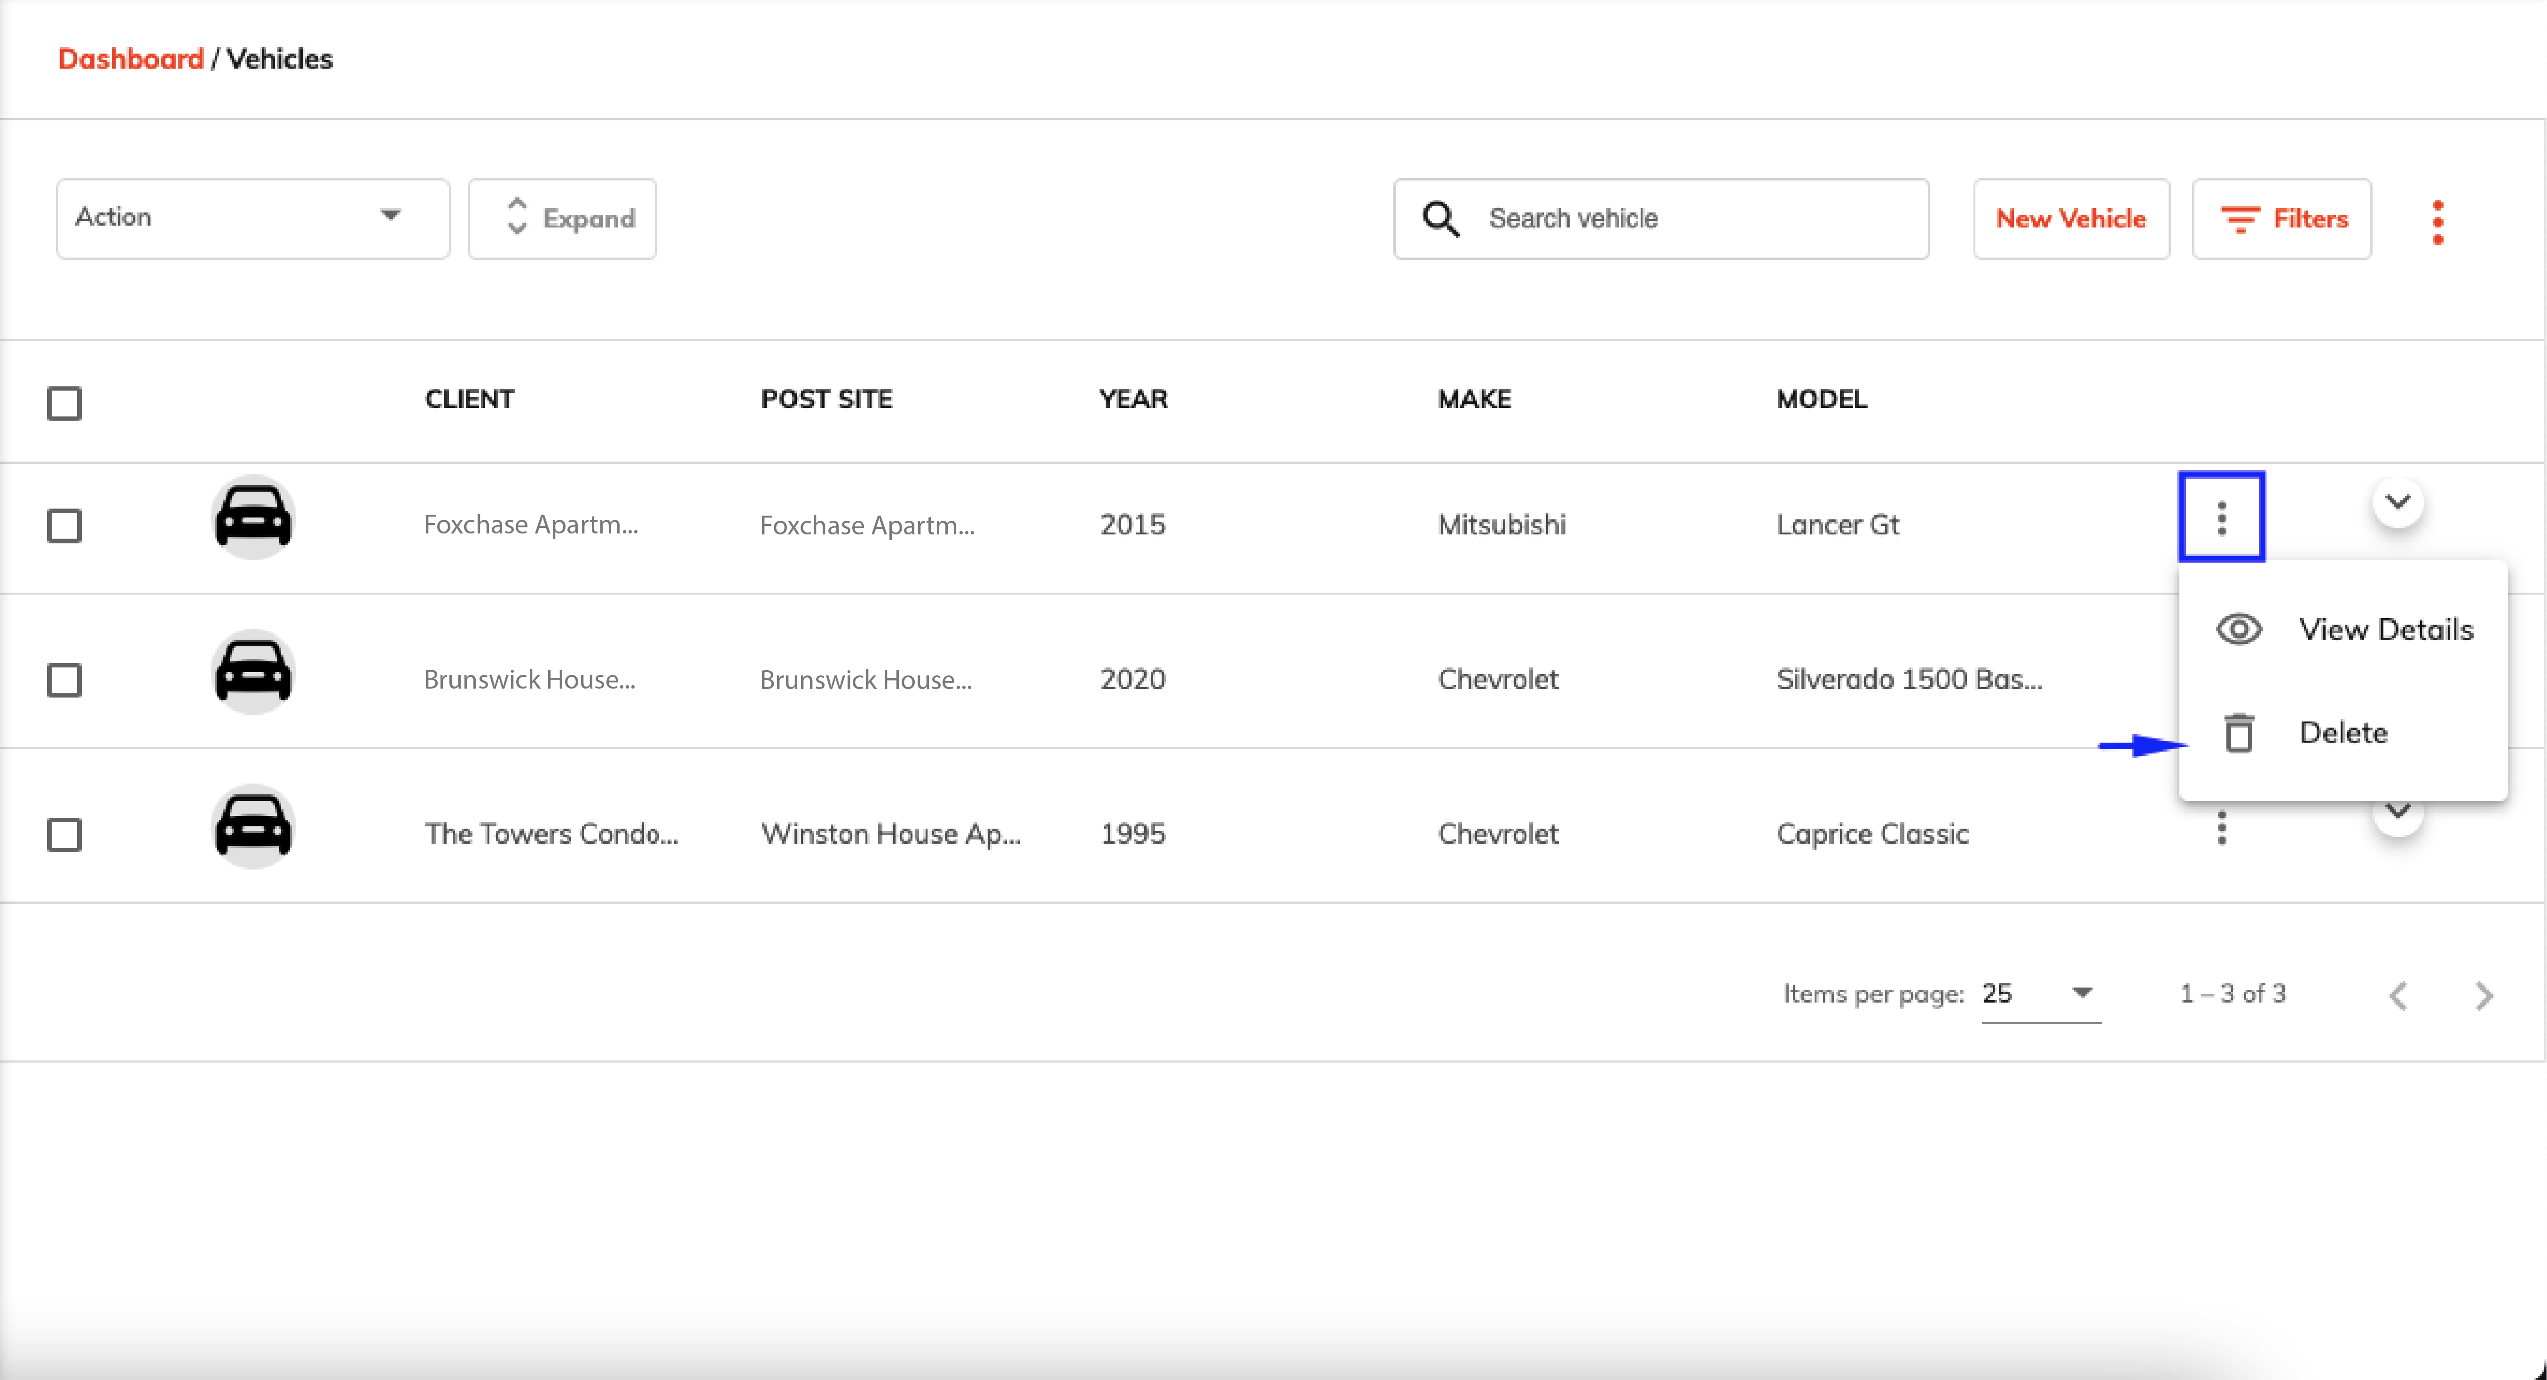
Task: Tick the The Towers Condo... row checkbox
Action: pyautogui.click(x=64, y=834)
